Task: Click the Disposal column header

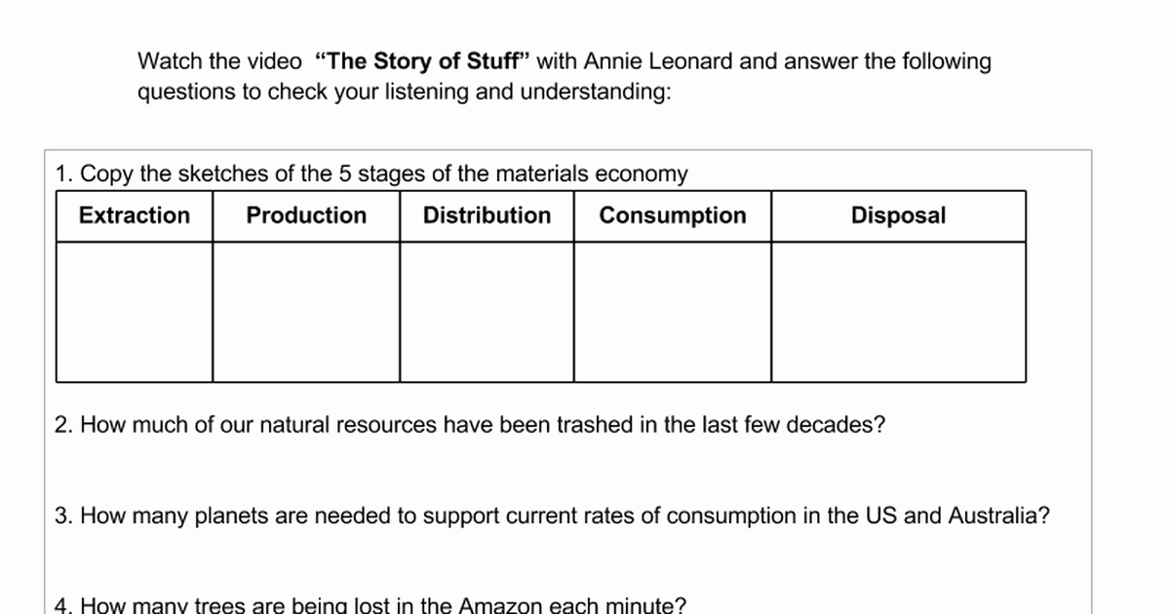Action: tap(898, 215)
